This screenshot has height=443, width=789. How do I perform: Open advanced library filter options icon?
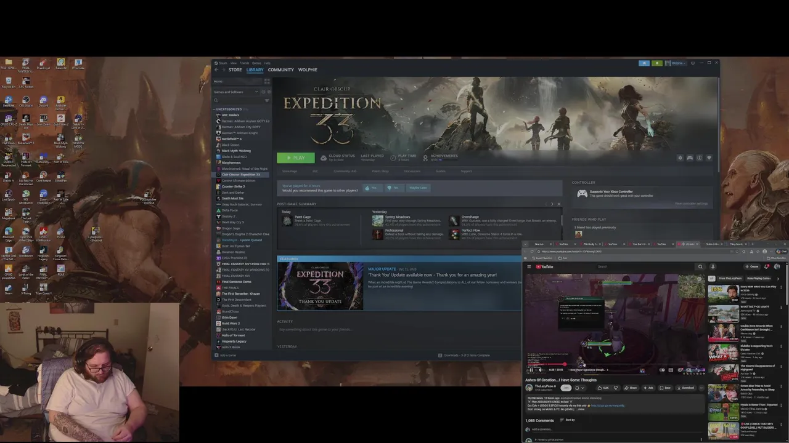(267, 100)
